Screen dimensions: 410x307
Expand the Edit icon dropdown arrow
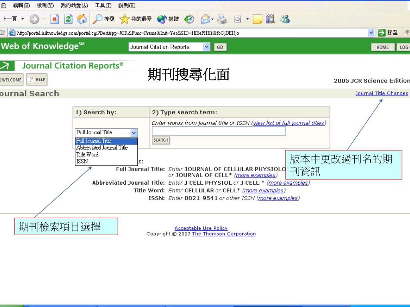[x=247, y=19]
